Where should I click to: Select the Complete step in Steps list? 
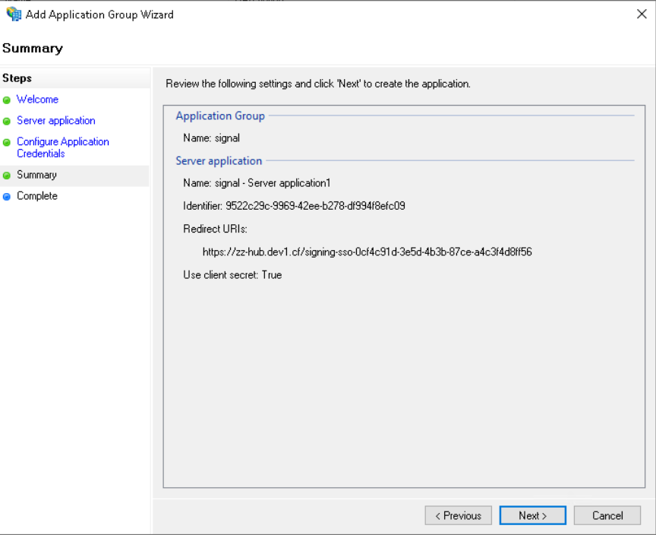tap(36, 196)
